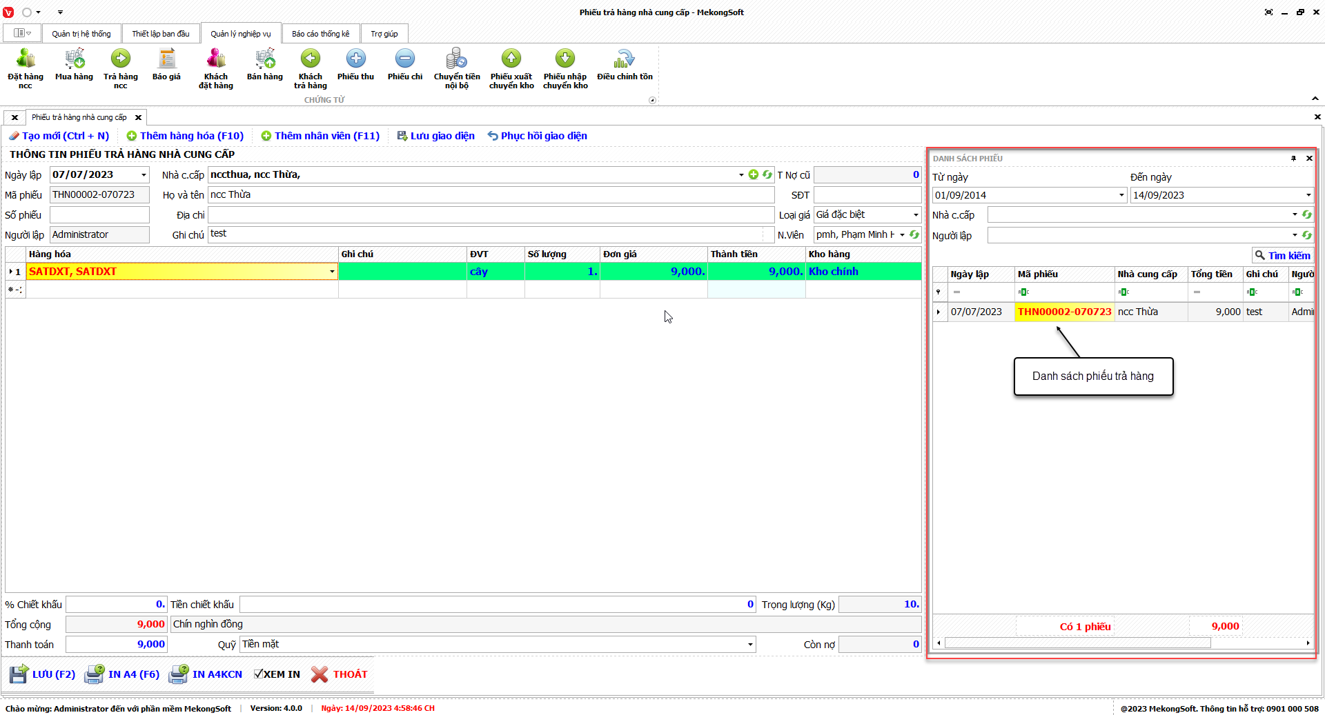Open the Quản trị hệ thống tab
The image size is (1325, 715).
(x=81, y=34)
